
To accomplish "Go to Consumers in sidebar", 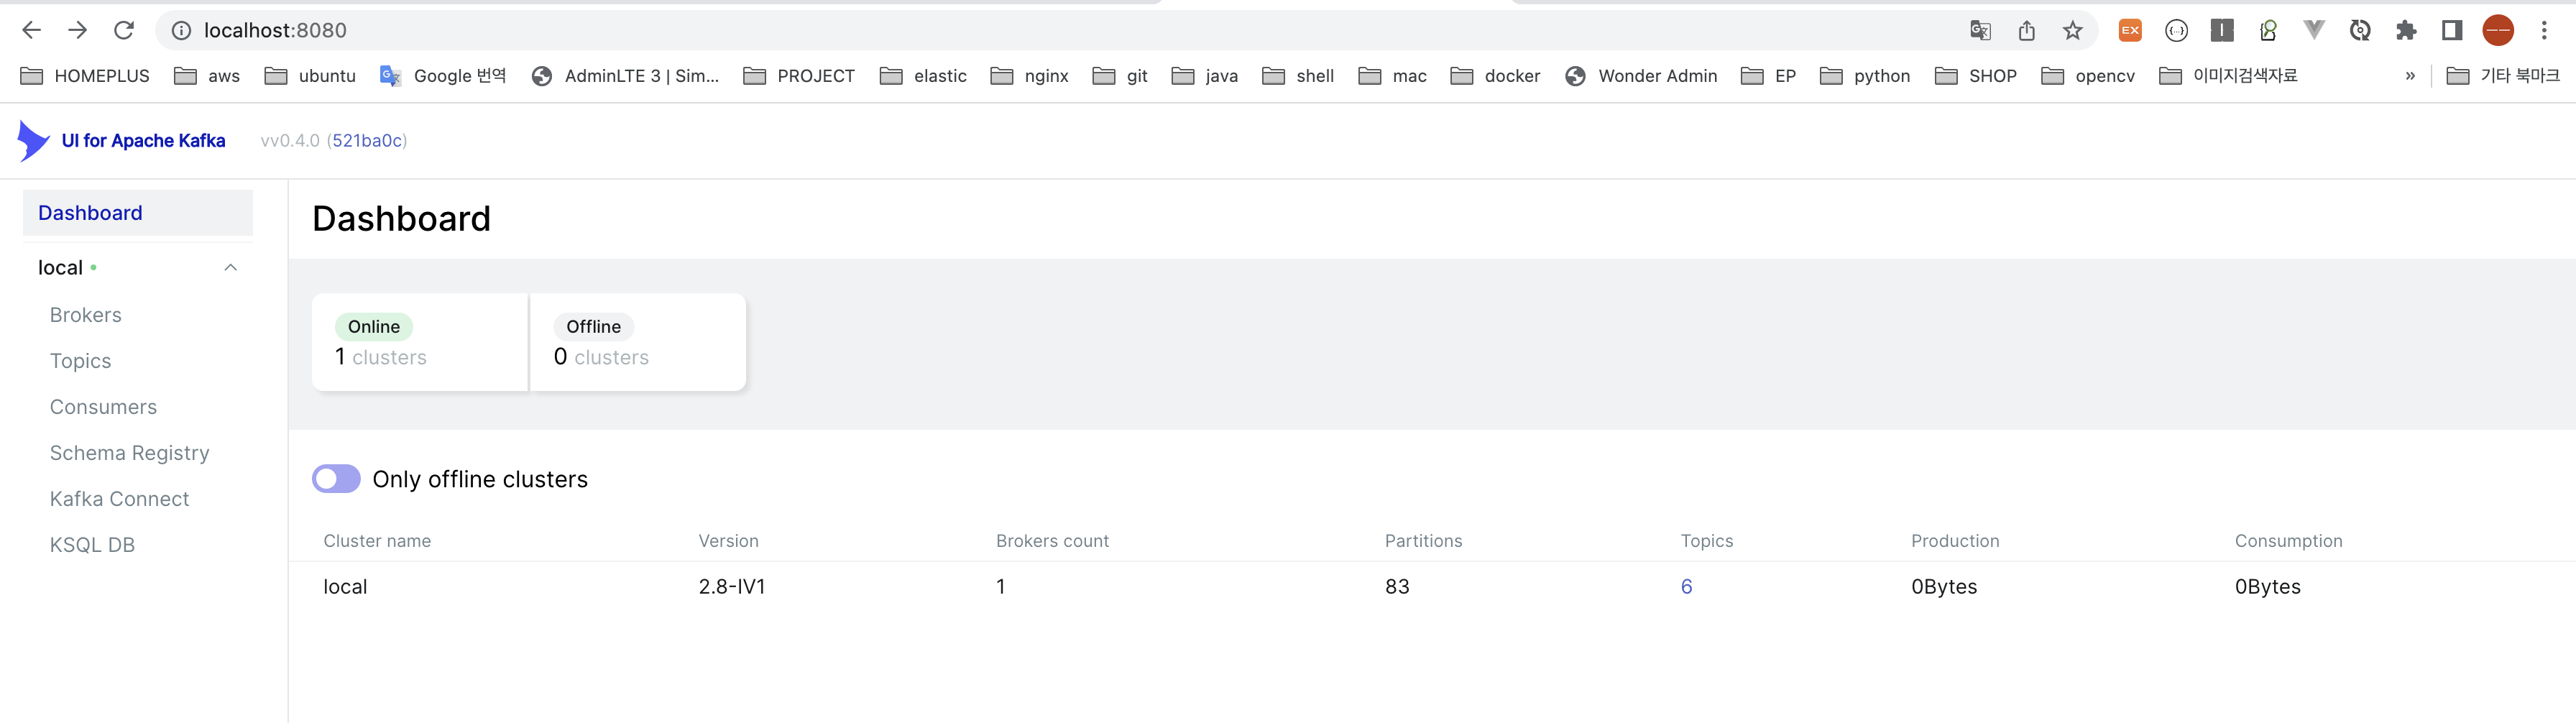I will [x=103, y=407].
